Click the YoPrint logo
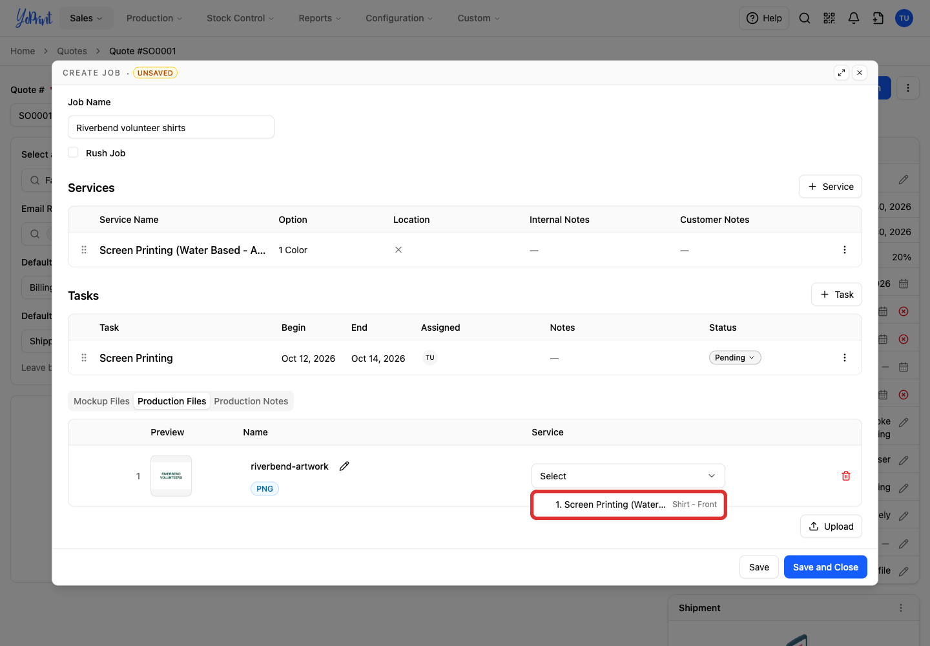 tap(34, 18)
